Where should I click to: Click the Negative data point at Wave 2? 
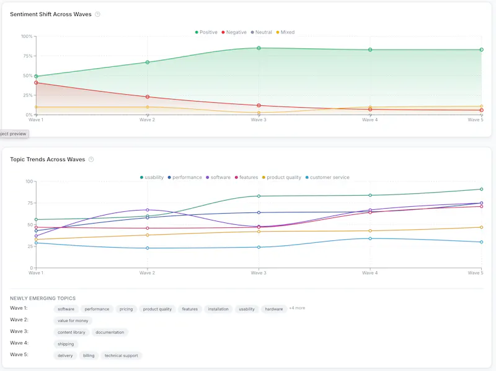click(x=148, y=97)
